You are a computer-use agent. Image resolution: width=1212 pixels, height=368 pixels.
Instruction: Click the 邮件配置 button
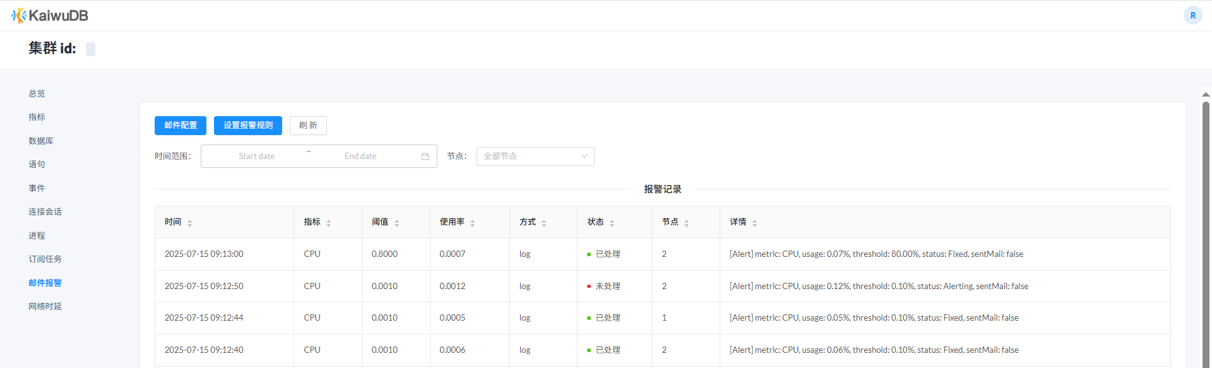[x=181, y=126]
